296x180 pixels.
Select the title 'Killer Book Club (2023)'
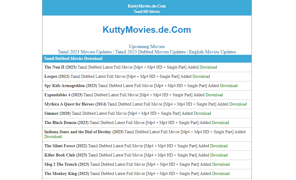pyautogui.click(x=66, y=155)
